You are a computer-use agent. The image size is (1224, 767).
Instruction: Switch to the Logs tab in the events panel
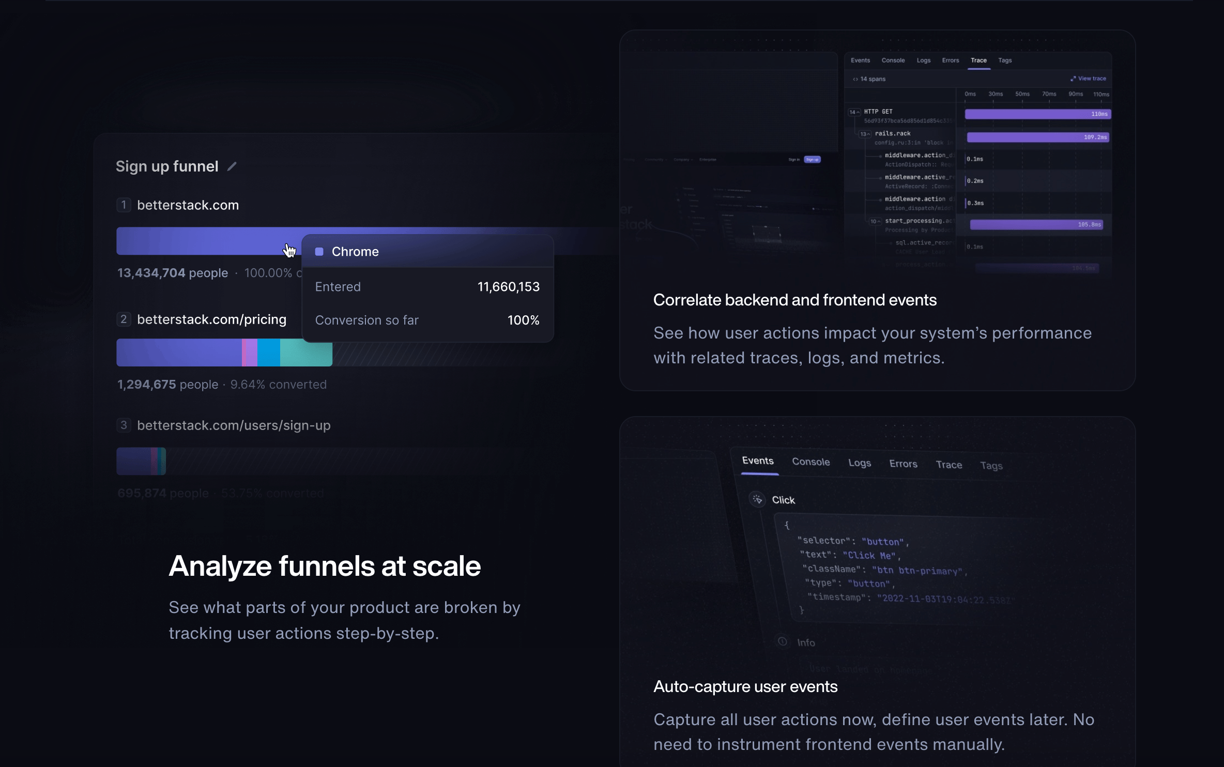coord(860,463)
